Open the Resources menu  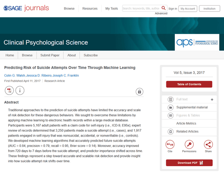point(90,8)
